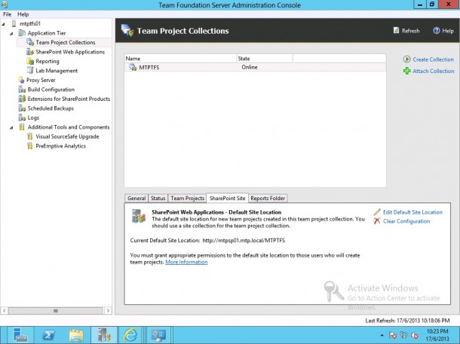Click the TFS Admin Console taskbar icon
Viewport: 460px width, 344px height.
(x=104, y=335)
